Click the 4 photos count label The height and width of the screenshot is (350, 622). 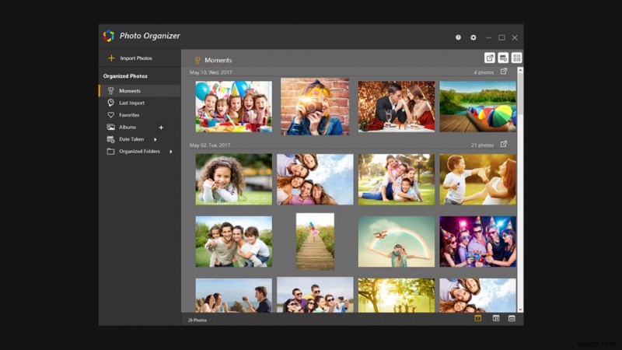tap(484, 72)
